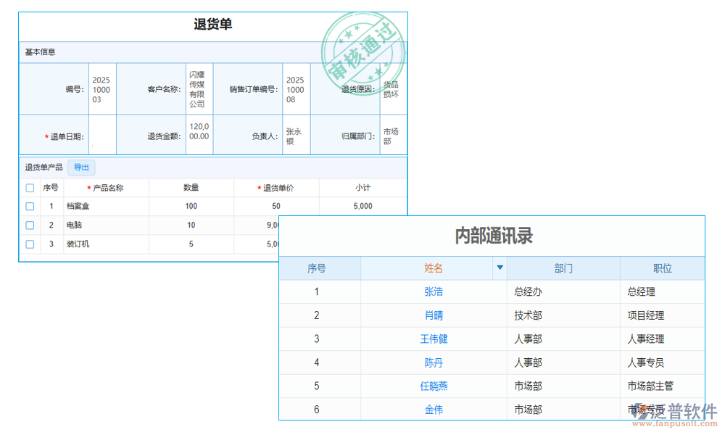Screen dimensions: 725x435
Task: Open contact details for 陈丹
Action: (433, 362)
